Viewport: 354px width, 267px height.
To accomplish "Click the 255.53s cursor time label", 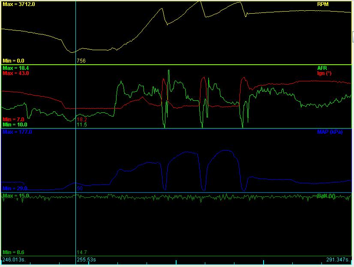I will (86, 260).
